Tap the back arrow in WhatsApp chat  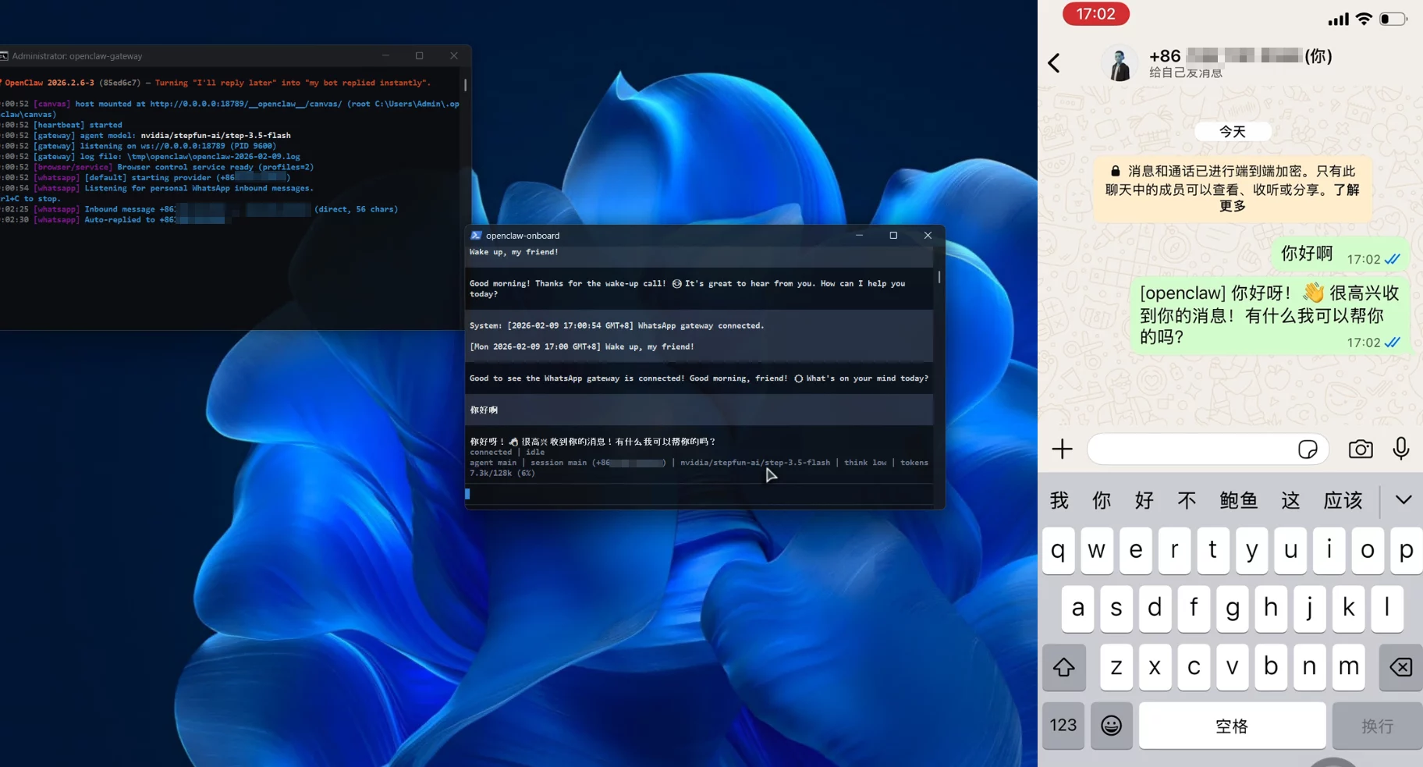pos(1054,62)
